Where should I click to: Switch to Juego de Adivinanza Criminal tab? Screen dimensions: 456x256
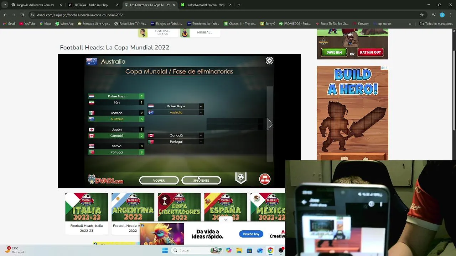(37, 5)
